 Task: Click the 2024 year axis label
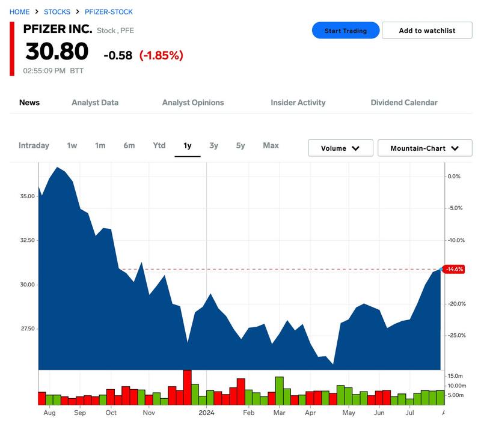click(x=206, y=413)
